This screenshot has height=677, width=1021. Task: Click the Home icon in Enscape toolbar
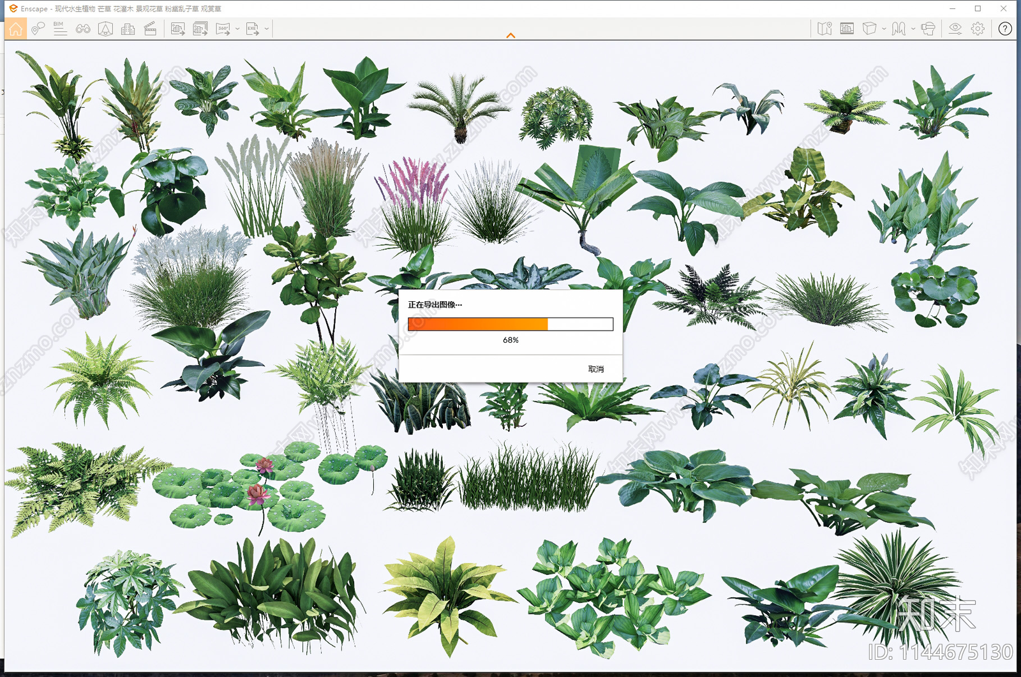tap(16, 29)
